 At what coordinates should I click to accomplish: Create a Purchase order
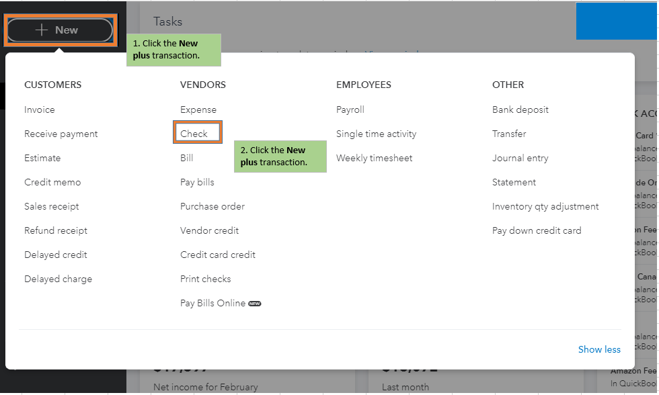click(x=212, y=206)
